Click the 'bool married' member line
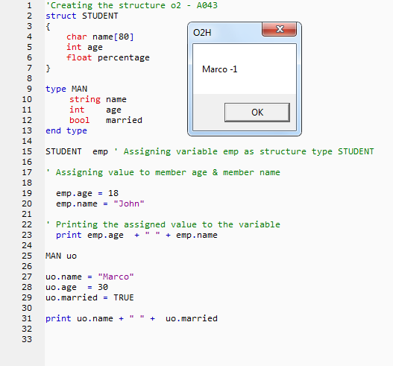The width and height of the screenshot is (393, 366). tap(106, 120)
